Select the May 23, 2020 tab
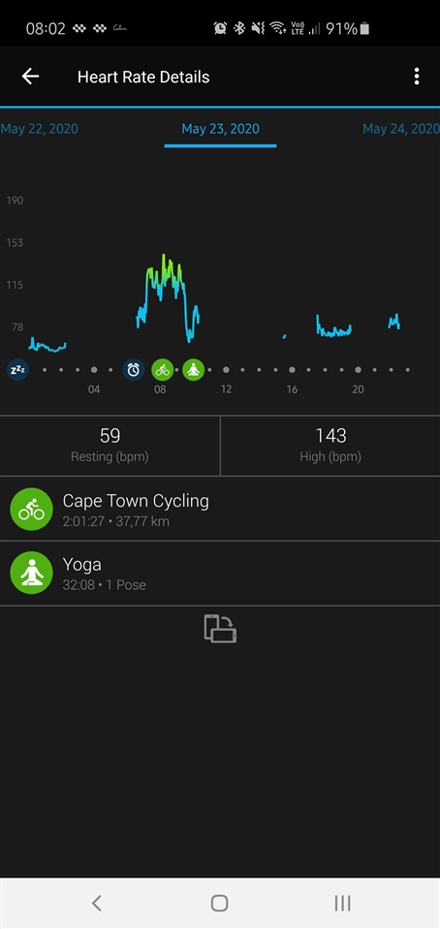Image resolution: width=440 pixels, height=929 pixels. point(220,129)
